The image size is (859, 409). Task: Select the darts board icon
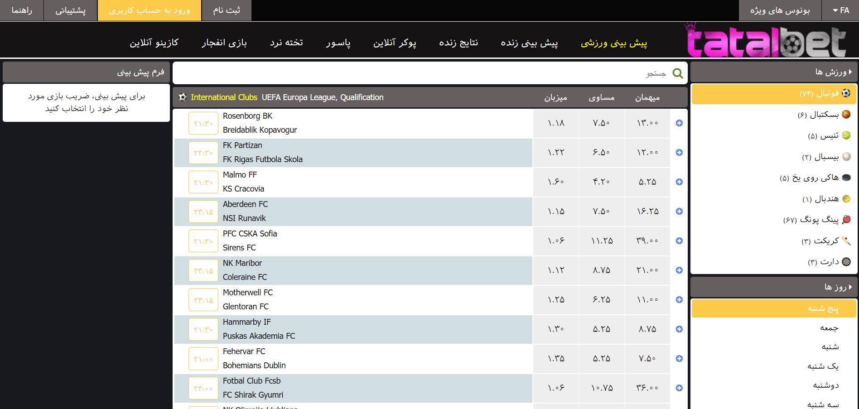point(846,262)
